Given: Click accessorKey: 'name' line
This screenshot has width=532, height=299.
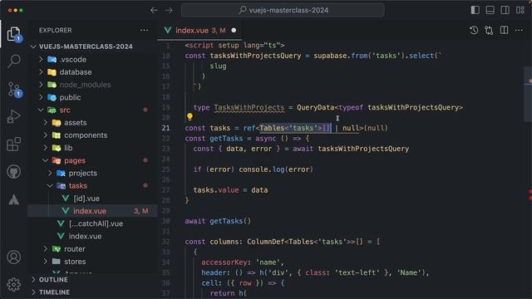Looking at the screenshot, I should point(242,262).
